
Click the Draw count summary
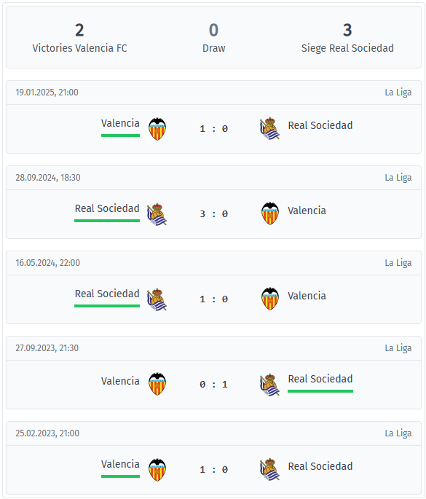pyautogui.click(x=213, y=31)
